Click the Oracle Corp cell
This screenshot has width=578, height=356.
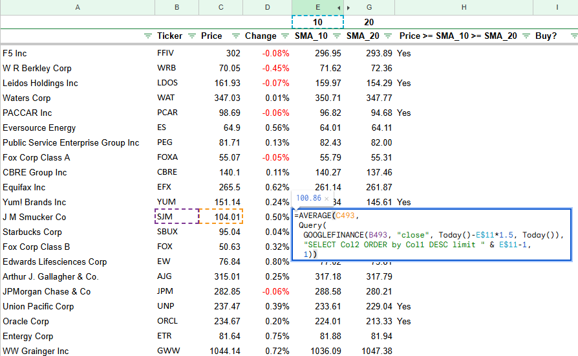point(78,321)
